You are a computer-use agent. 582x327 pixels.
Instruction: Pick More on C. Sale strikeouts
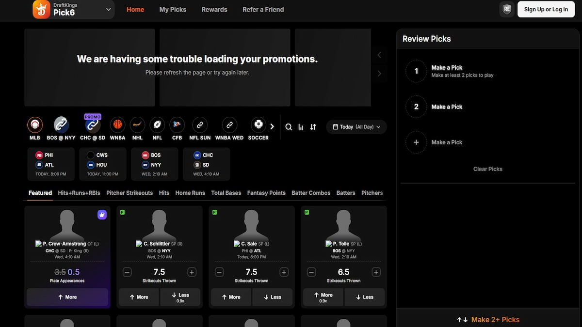click(x=231, y=297)
